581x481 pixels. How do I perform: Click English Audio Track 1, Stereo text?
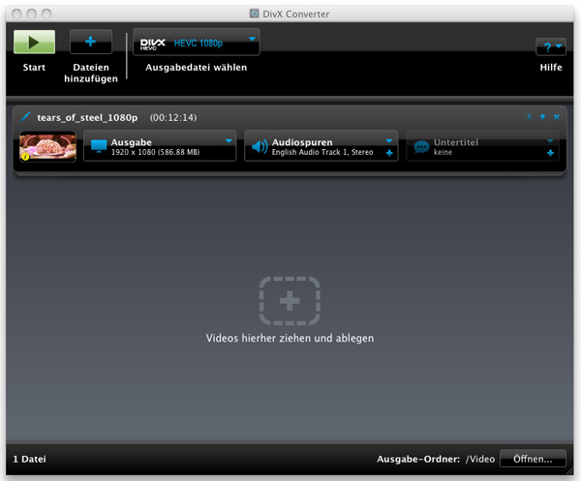click(322, 152)
